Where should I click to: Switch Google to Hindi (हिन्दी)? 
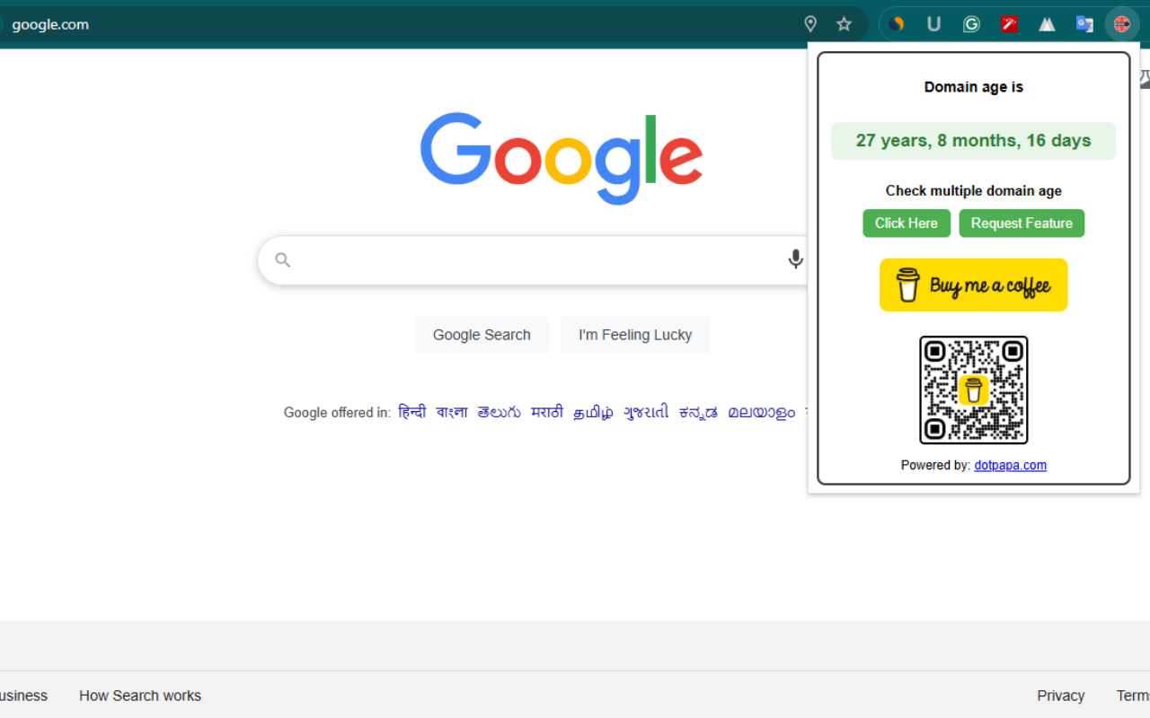pos(412,412)
